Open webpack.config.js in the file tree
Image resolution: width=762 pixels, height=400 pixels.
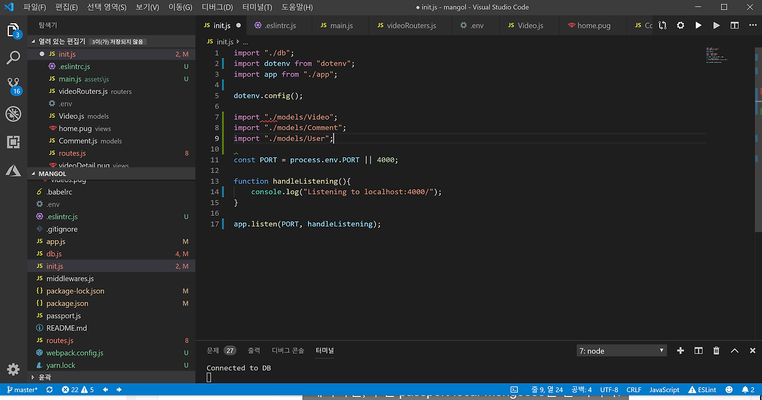coord(111,353)
